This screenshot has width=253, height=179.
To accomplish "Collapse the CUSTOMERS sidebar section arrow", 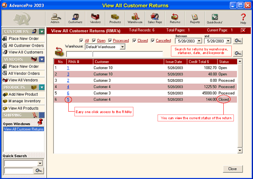I will coord(42,32).
